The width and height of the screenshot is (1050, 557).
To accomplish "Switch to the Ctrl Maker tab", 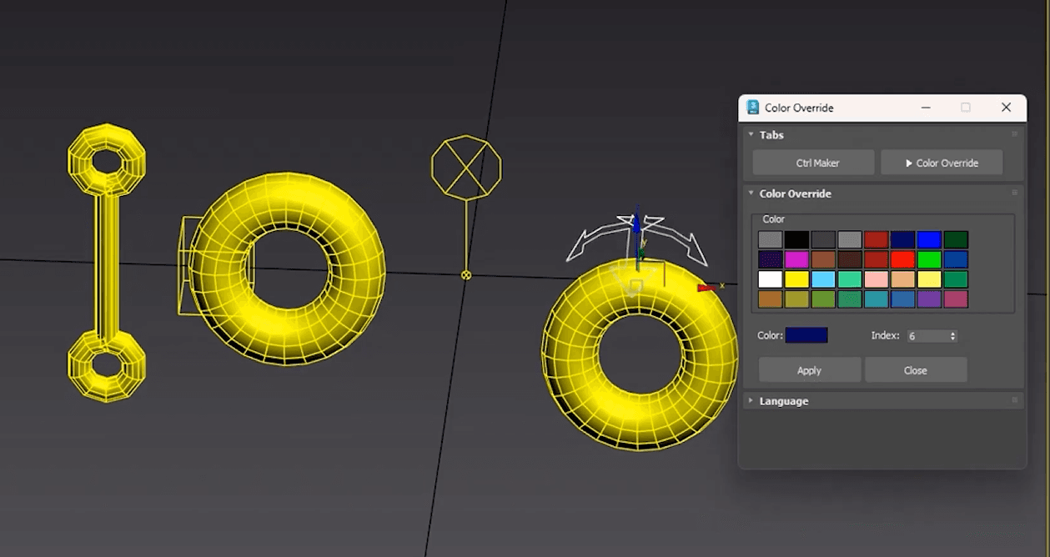I will (813, 163).
